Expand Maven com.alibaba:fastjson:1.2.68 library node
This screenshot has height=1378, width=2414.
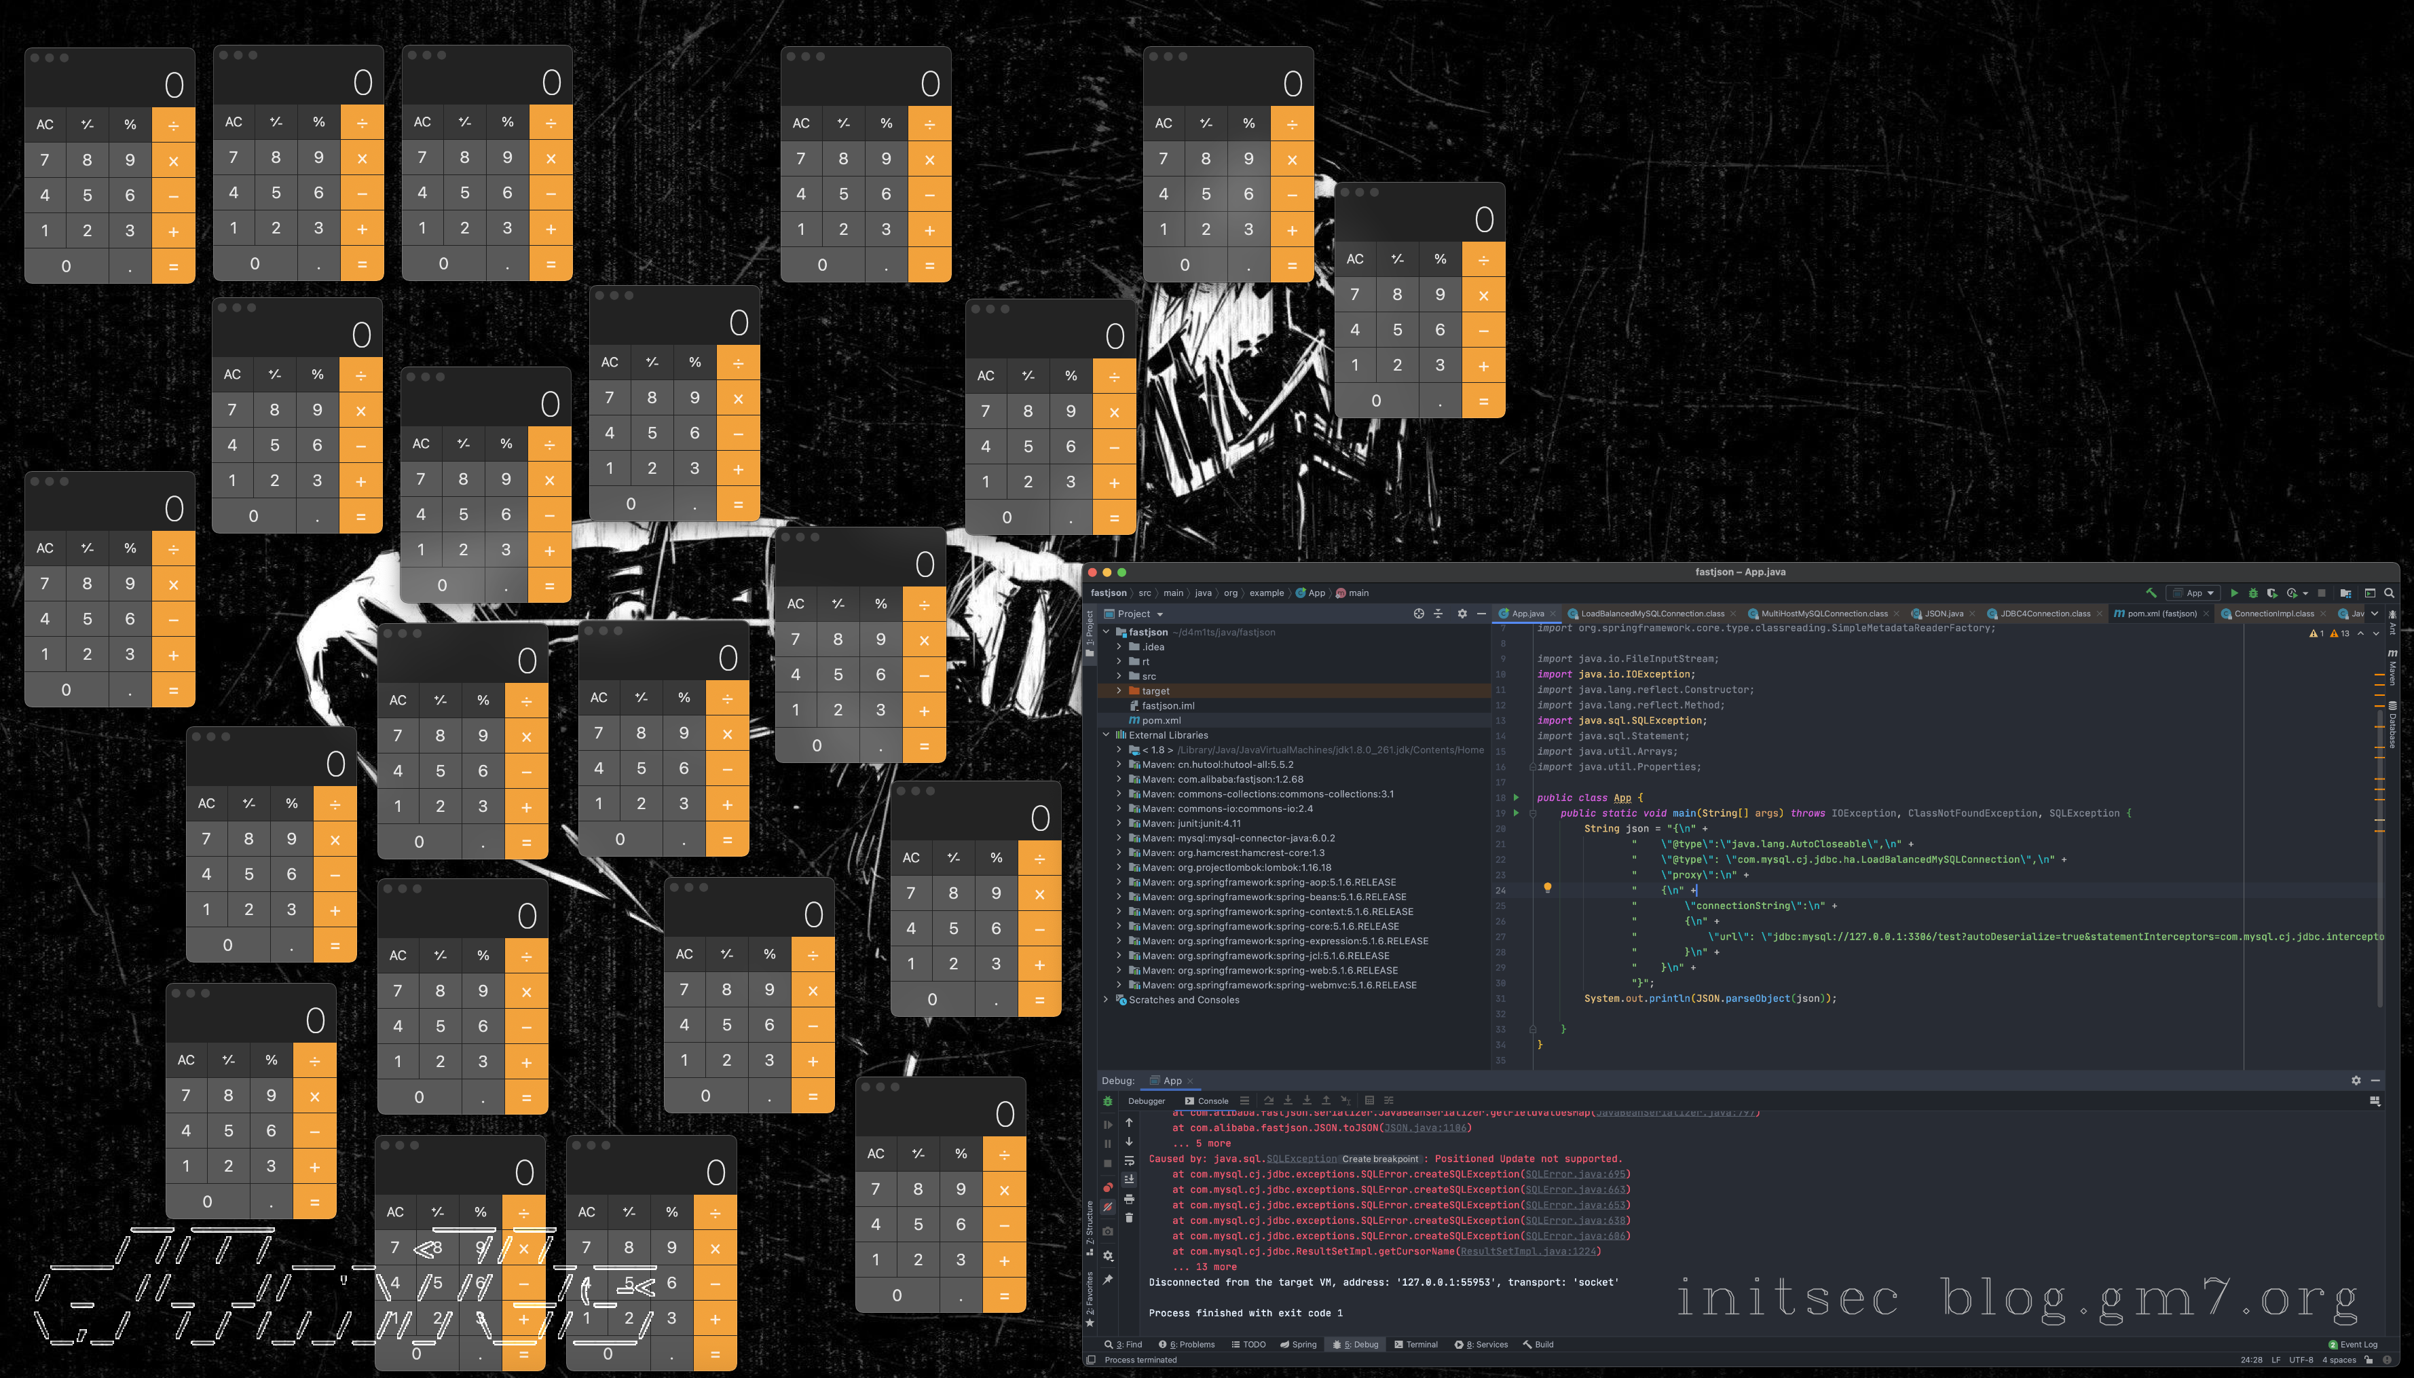(x=1119, y=780)
